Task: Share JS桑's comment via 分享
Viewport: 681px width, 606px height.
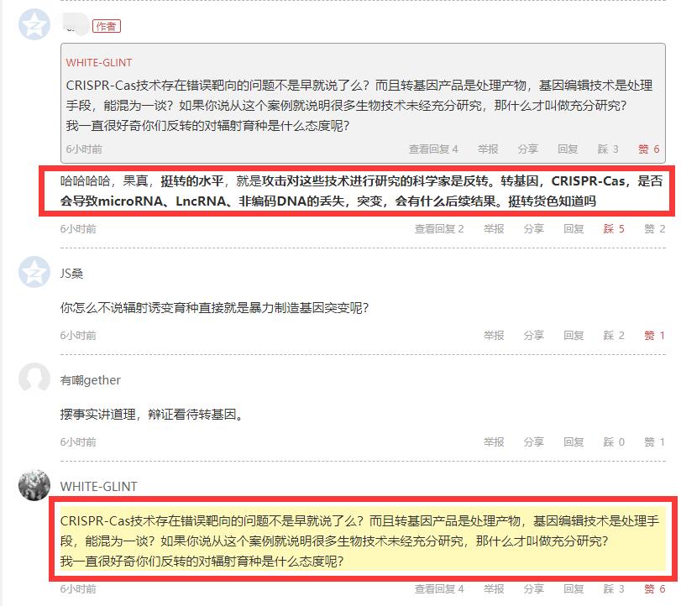Action: (x=534, y=336)
